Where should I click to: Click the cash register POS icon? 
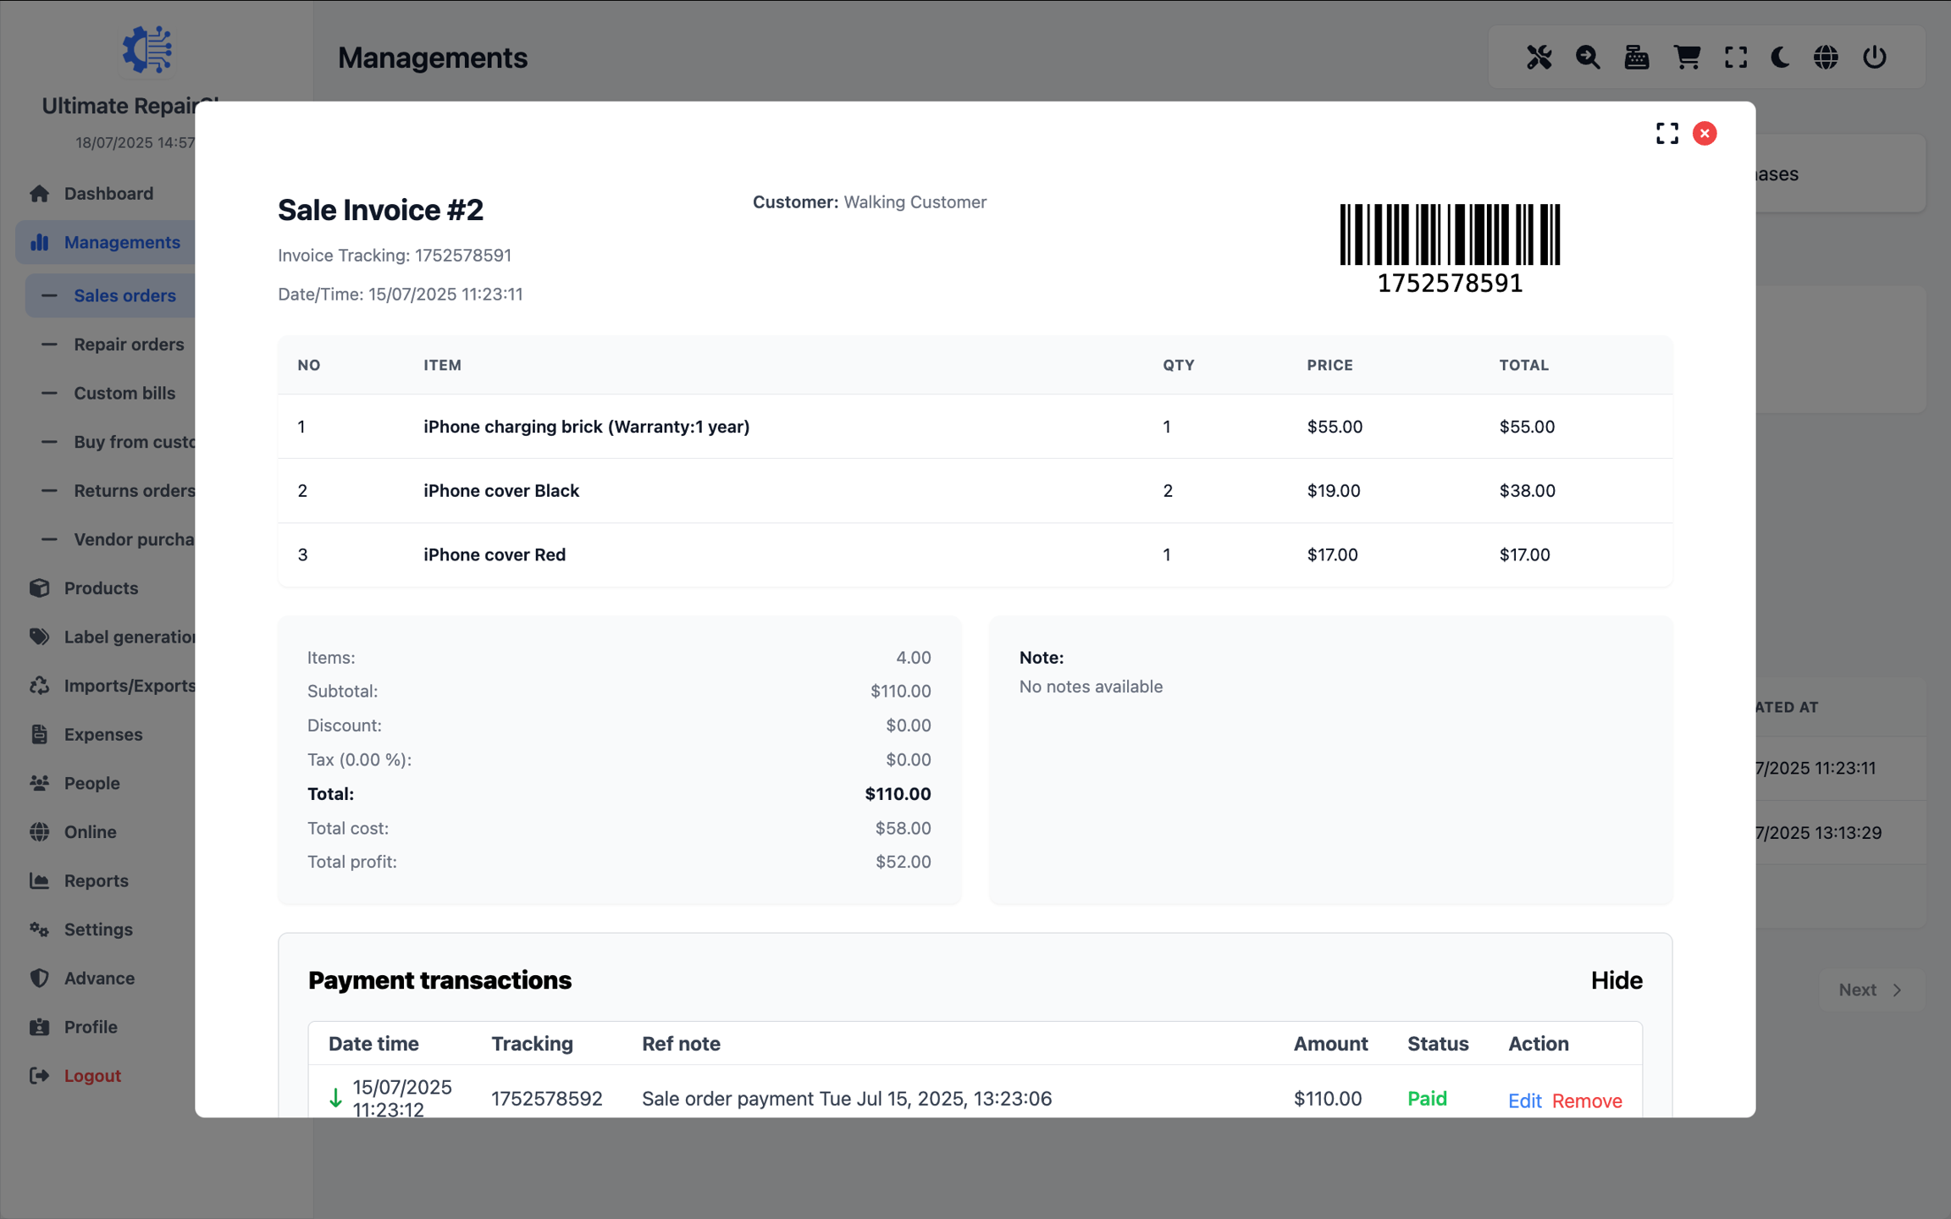(1636, 58)
